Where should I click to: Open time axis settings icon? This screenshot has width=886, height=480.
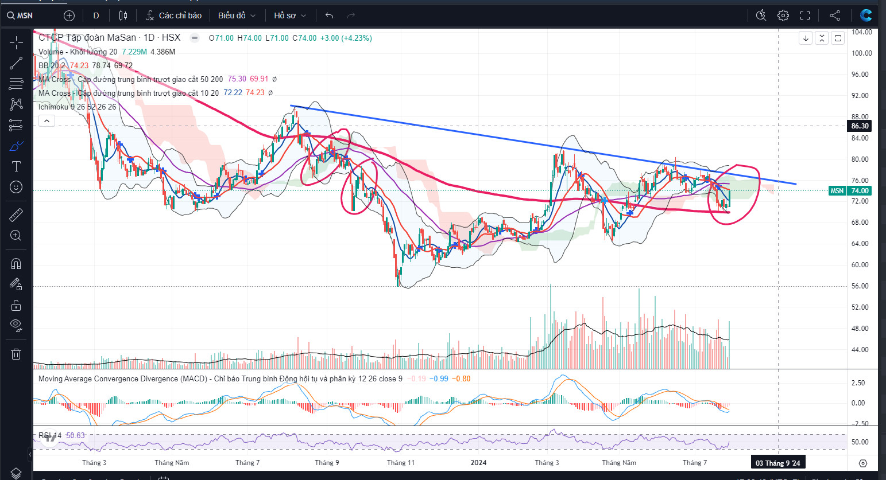pyautogui.click(x=862, y=463)
